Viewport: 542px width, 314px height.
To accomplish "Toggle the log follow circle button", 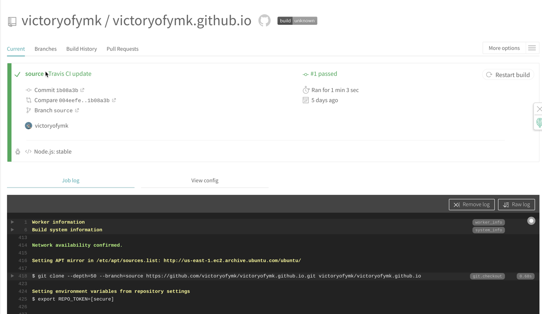I will pos(531,221).
